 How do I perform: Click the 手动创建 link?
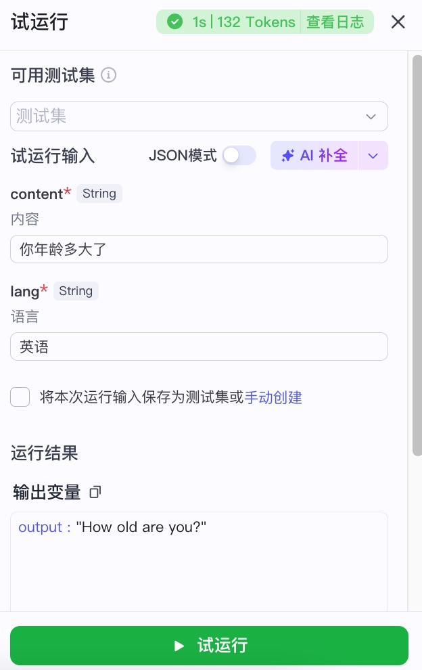[273, 397]
